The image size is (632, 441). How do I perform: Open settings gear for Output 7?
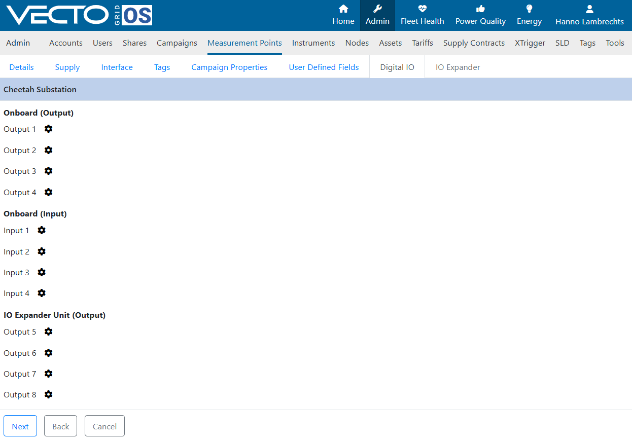[x=48, y=374]
